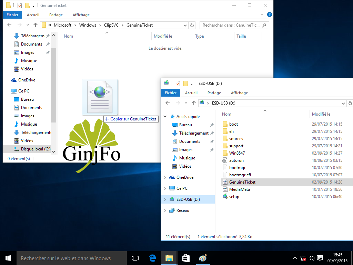This screenshot has width=353, height=265.
Task: Click the taskbar search box
Action: pos(72,258)
